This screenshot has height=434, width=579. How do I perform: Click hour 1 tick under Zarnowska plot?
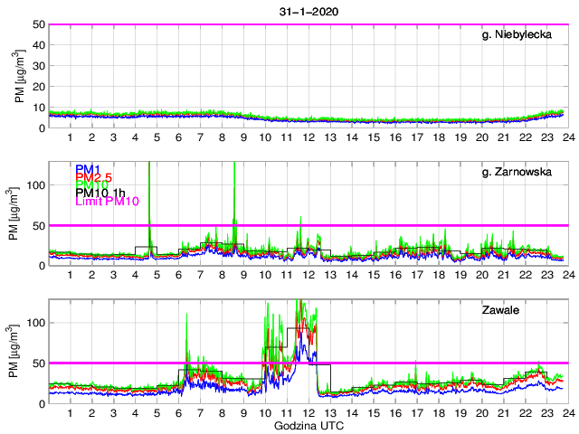(70, 275)
